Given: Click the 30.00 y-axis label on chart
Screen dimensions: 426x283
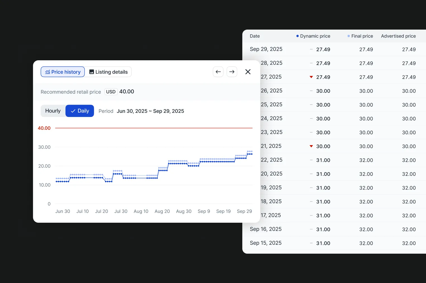Looking at the screenshot, I should click(x=44, y=147).
